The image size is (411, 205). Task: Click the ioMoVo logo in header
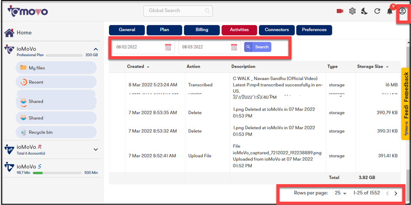tap(28, 11)
